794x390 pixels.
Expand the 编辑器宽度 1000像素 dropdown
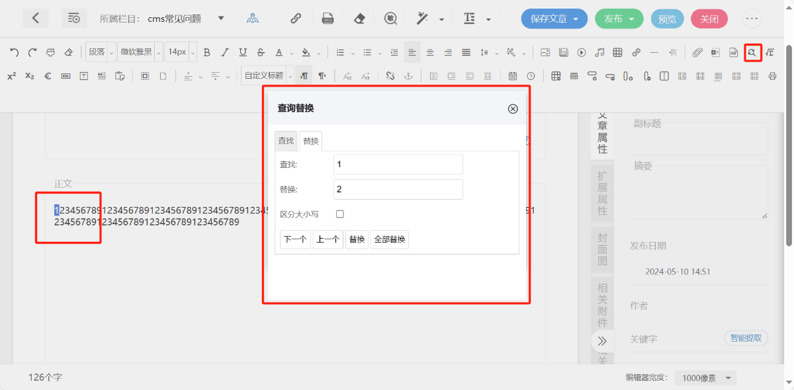(x=705, y=378)
